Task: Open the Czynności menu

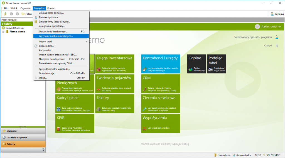Action: tap(26, 8)
